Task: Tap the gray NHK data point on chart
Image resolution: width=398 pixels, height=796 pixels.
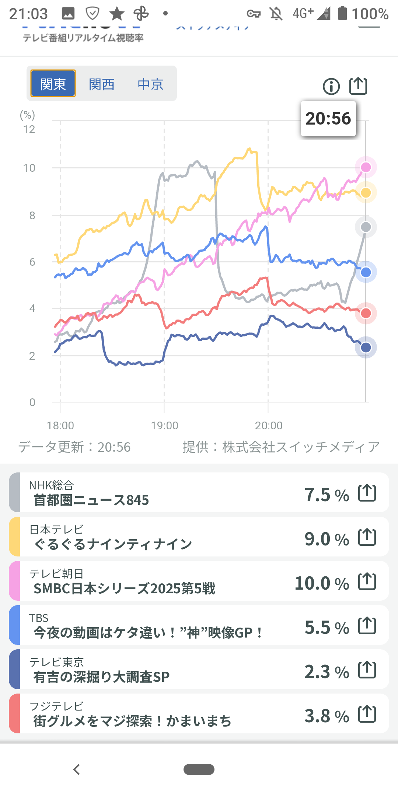Action: (x=366, y=227)
